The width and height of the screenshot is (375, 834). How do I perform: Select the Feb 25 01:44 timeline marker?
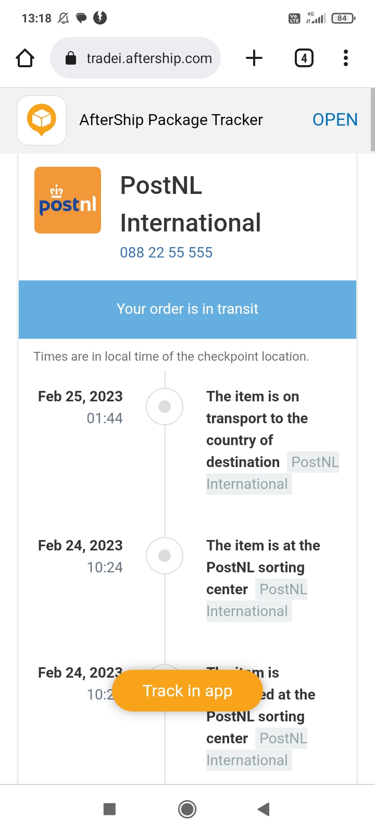(x=165, y=407)
